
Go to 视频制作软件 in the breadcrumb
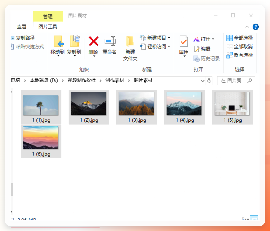click(x=82, y=80)
